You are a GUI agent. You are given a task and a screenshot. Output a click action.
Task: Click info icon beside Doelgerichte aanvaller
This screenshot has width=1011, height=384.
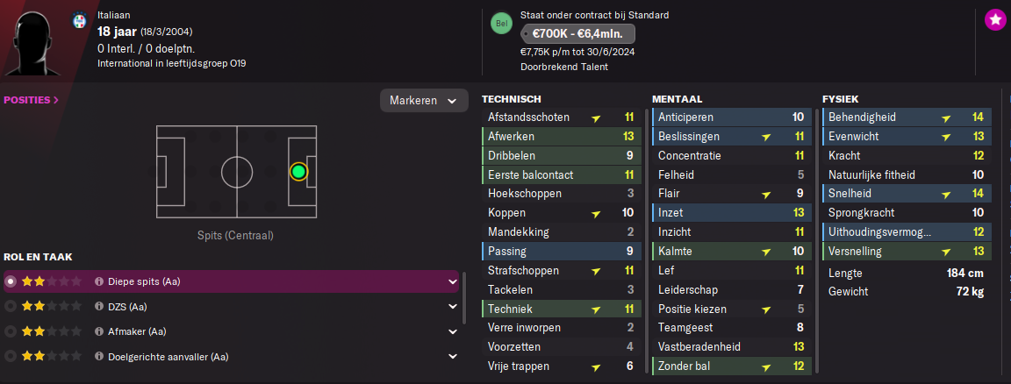coord(99,357)
